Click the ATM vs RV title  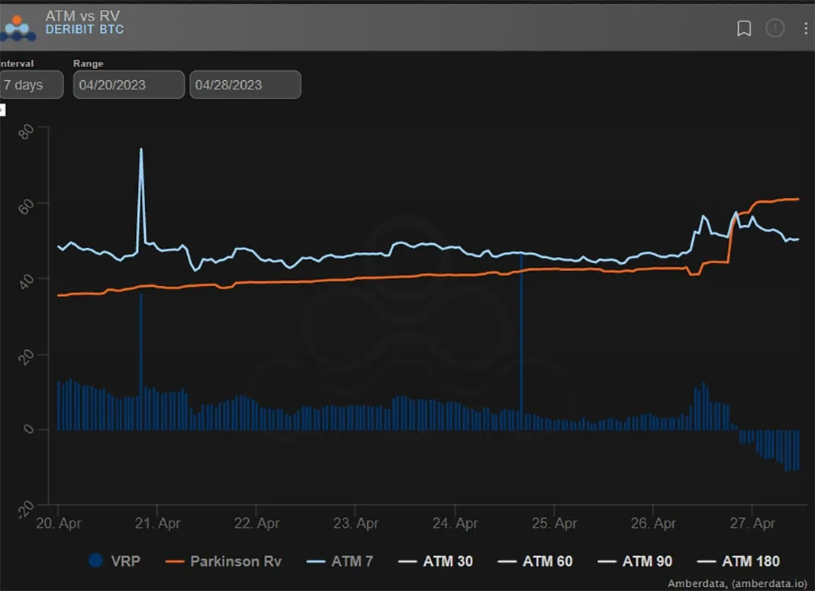(x=82, y=15)
